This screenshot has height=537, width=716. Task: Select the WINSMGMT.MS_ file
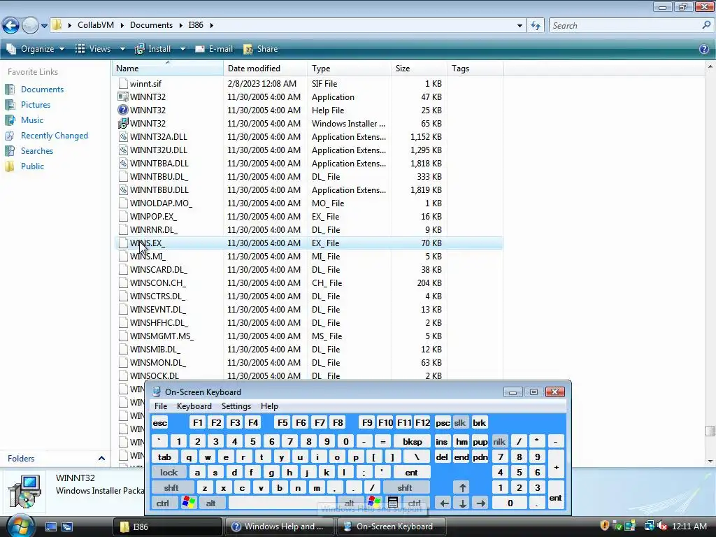pyautogui.click(x=162, y=336)
